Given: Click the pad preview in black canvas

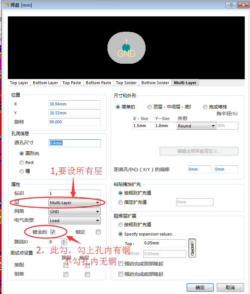Looking at the screenshot, I should pos(126,48).
